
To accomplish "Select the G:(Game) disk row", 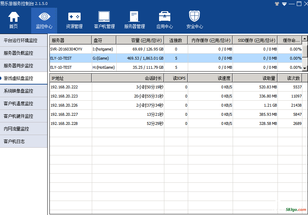I will [176, 58].
